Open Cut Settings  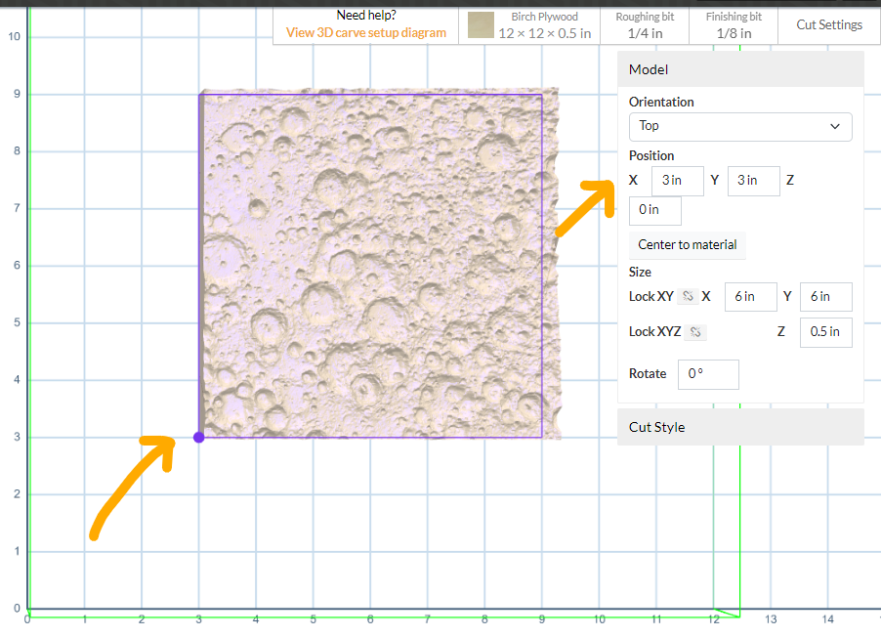828,25
